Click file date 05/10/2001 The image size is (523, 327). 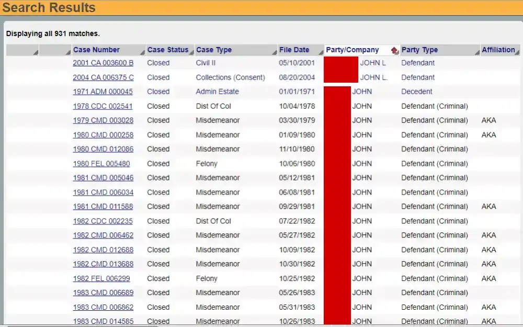pyautogui.click(x=297, y=63)
